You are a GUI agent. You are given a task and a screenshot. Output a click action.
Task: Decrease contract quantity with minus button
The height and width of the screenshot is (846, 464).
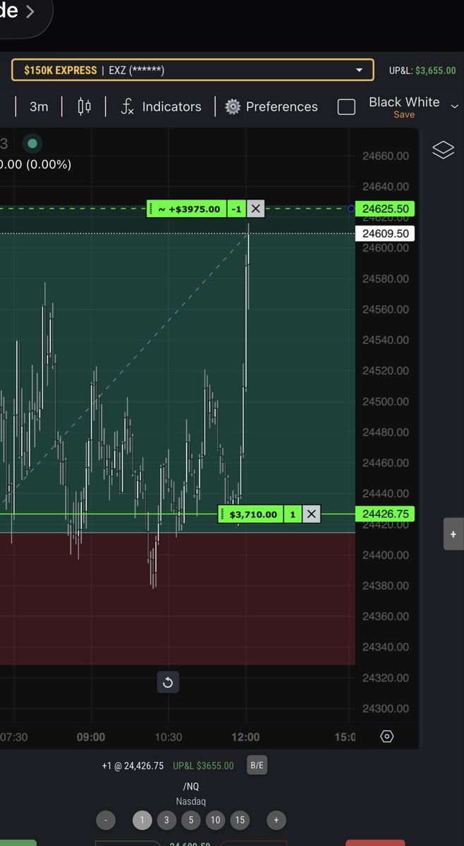105,820
